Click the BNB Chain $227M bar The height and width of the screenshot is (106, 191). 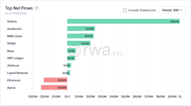tap(80, 36)
